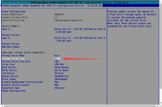The width and height of the screenshot is (162, 107).
Task: Click Span 1 drive list text
Action: tap(80, 31)
